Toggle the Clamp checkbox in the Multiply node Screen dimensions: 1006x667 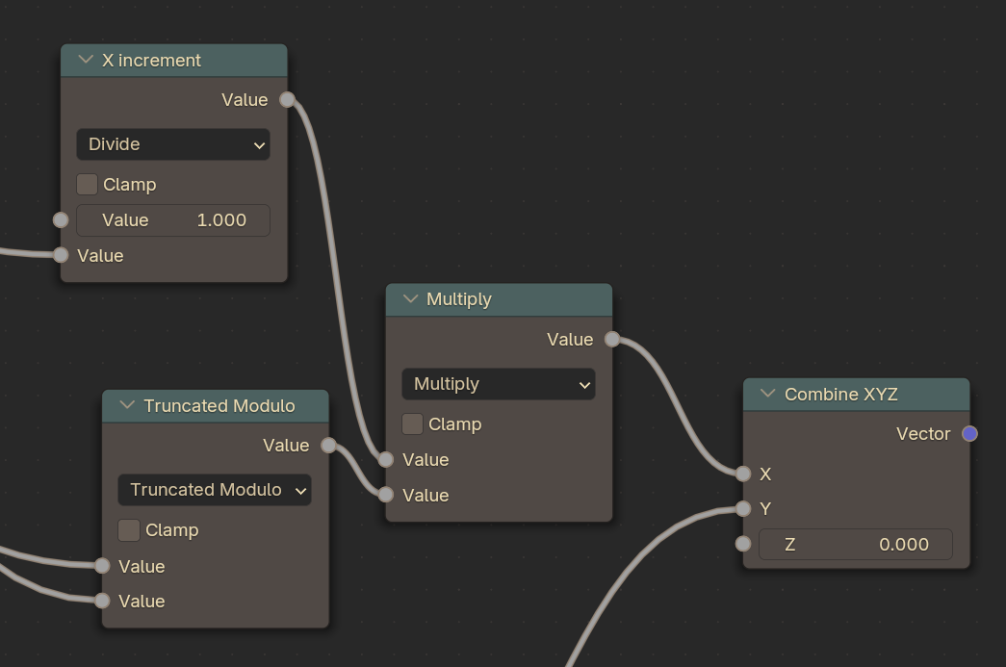click(413, 423)
